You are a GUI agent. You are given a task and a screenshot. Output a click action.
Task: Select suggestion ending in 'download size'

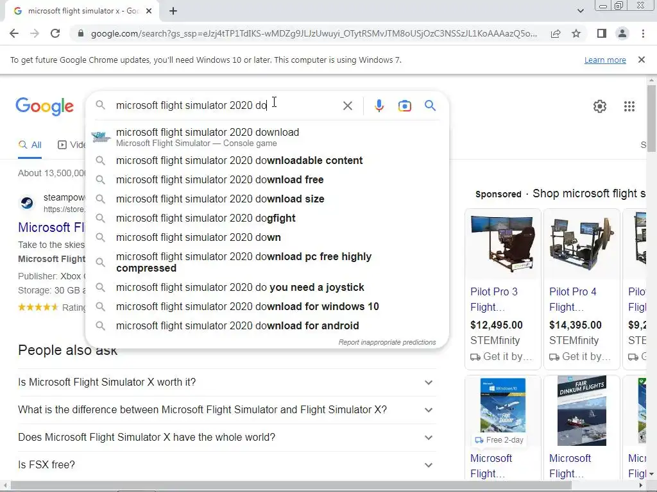267,199
